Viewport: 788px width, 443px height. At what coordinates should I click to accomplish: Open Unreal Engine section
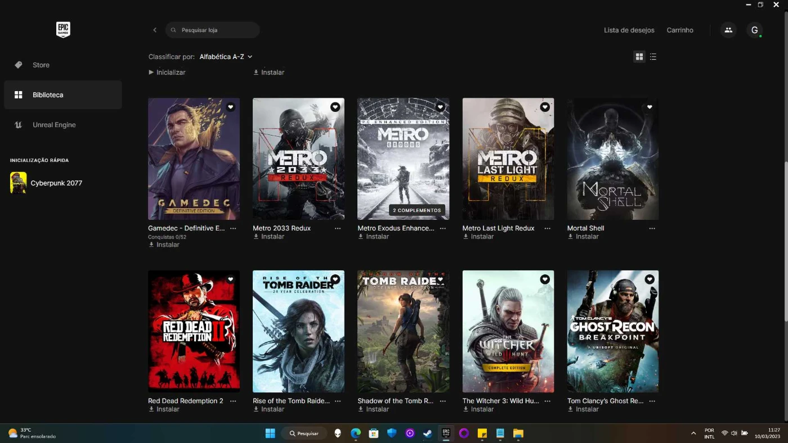coord(62,125)
